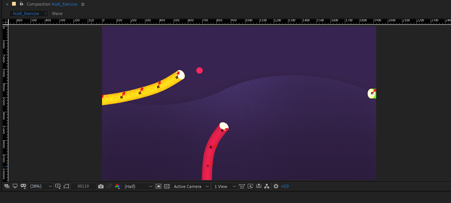
Task: Toggle Pixel Aspect Ratio Correction icon
Action: pyautogui.click(x=242, y=186)
